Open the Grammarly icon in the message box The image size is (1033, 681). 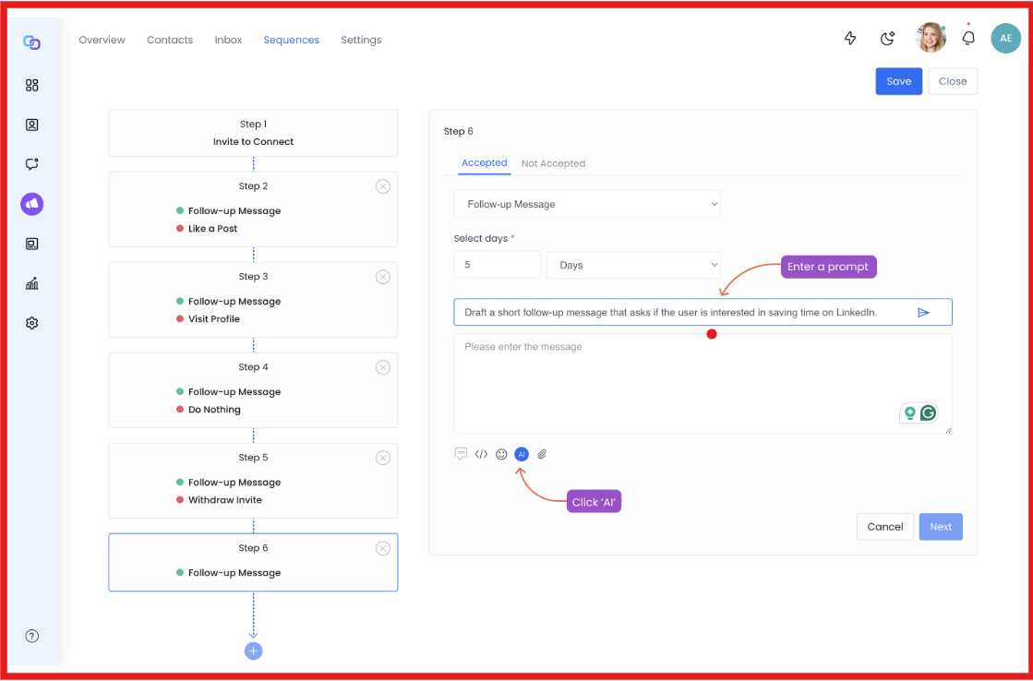[928, 412]
